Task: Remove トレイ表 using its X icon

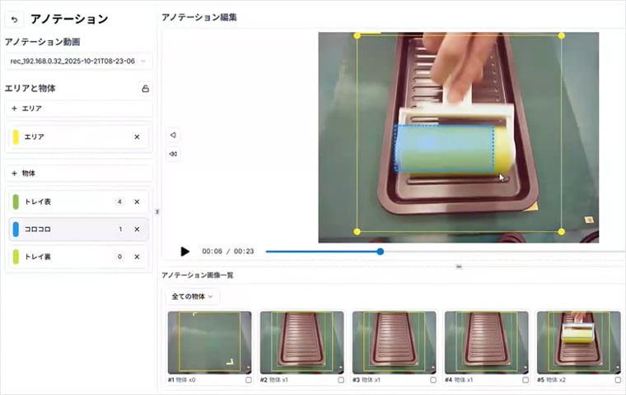Action: [137, 202]
